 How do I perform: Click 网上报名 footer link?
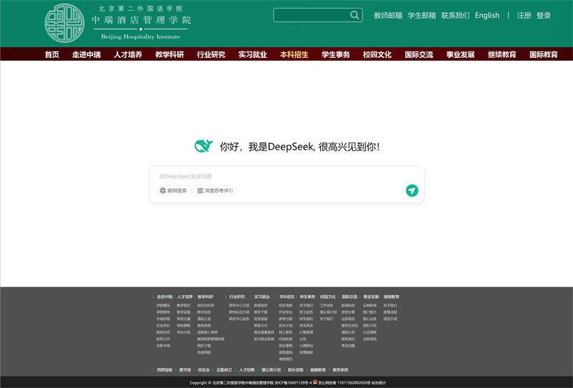(286, 332)
